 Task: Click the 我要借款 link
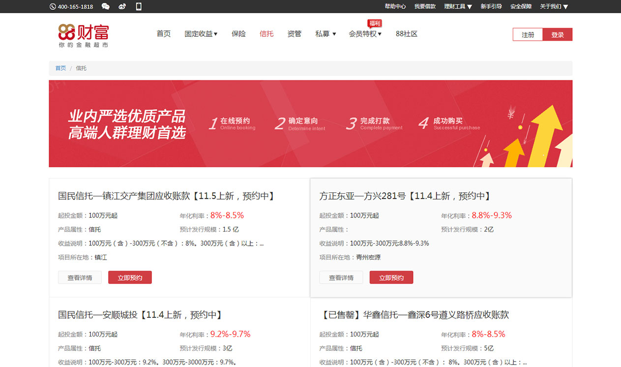click(425, 6)
